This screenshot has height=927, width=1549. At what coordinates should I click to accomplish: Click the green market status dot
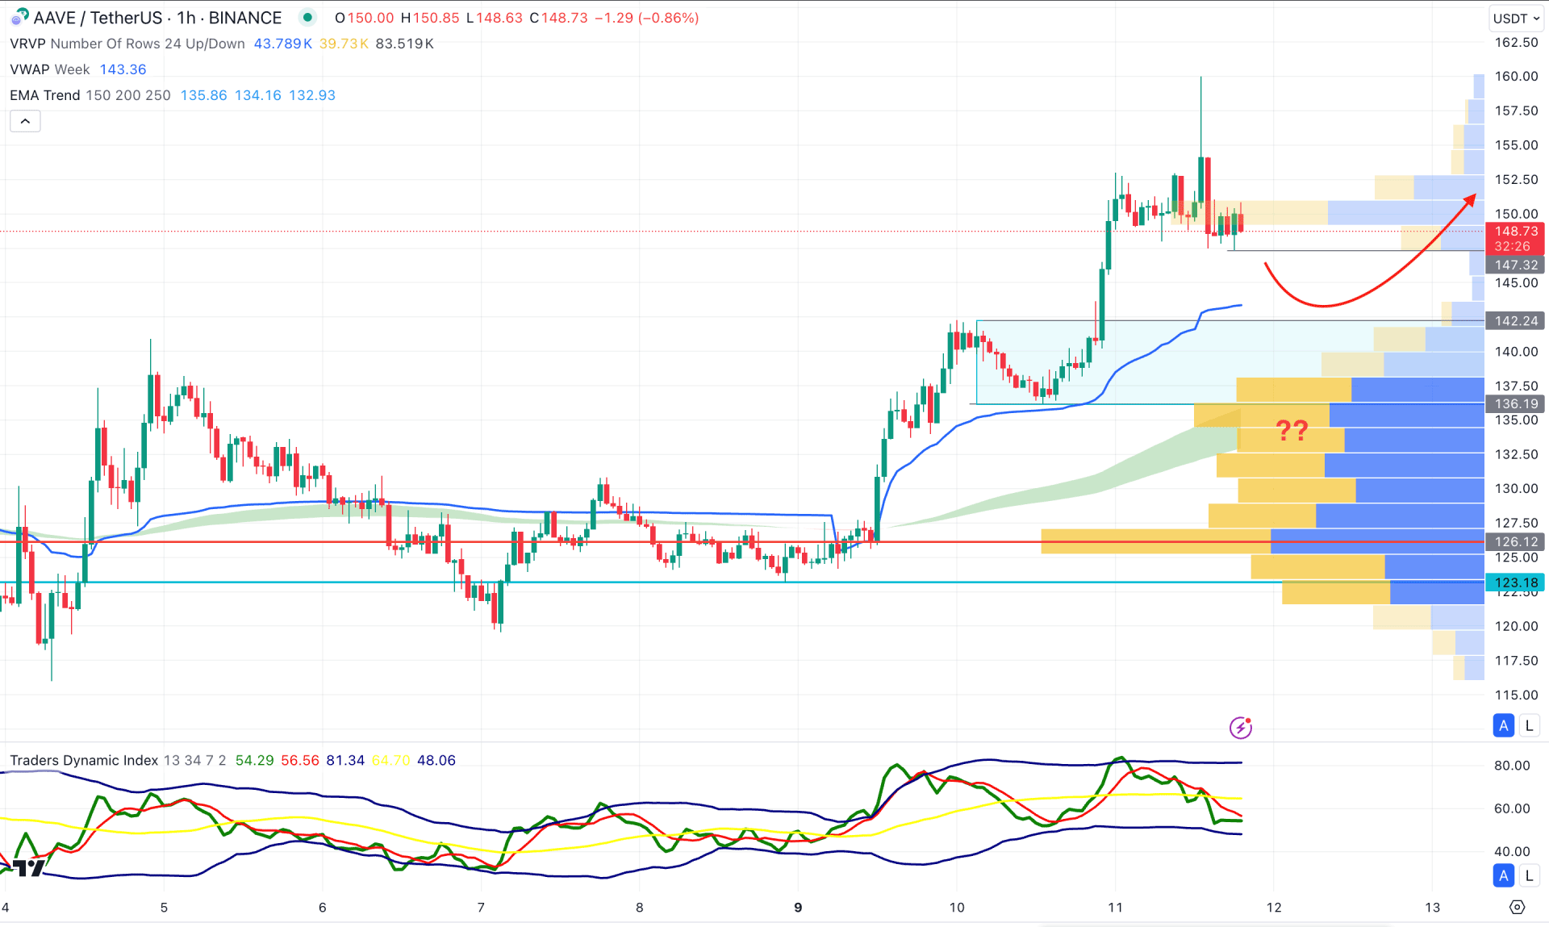tap(307, 17)
